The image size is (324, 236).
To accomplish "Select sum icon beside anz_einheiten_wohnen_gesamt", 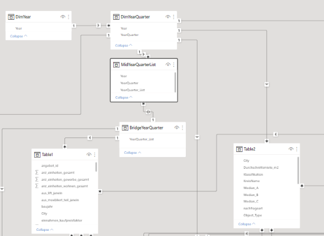I will click(x=37, y=186).
